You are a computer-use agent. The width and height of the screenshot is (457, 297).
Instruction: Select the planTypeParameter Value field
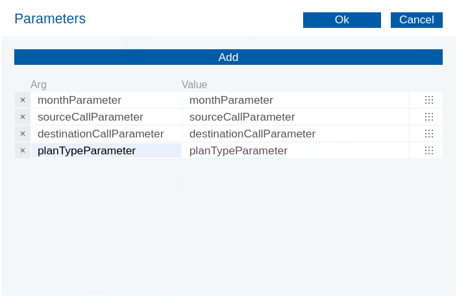295,150
